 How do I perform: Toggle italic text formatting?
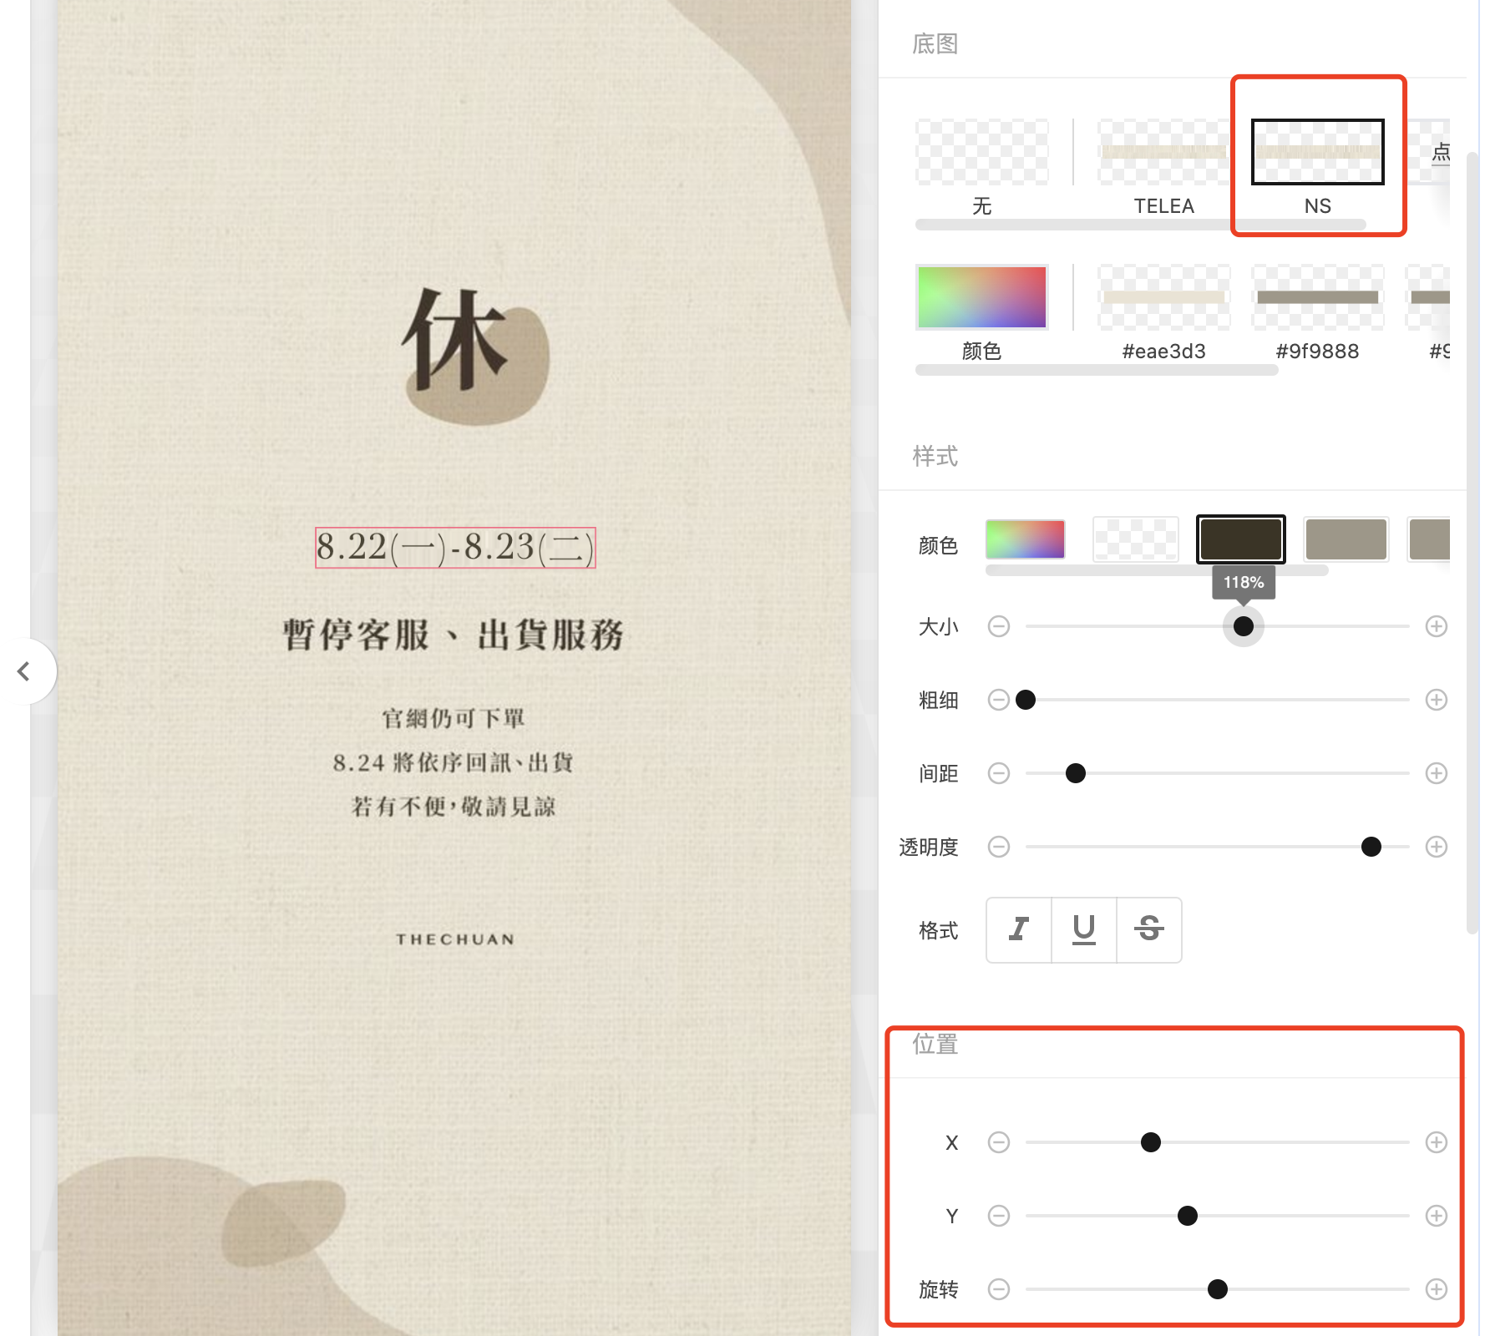[x=1018, y=929]
